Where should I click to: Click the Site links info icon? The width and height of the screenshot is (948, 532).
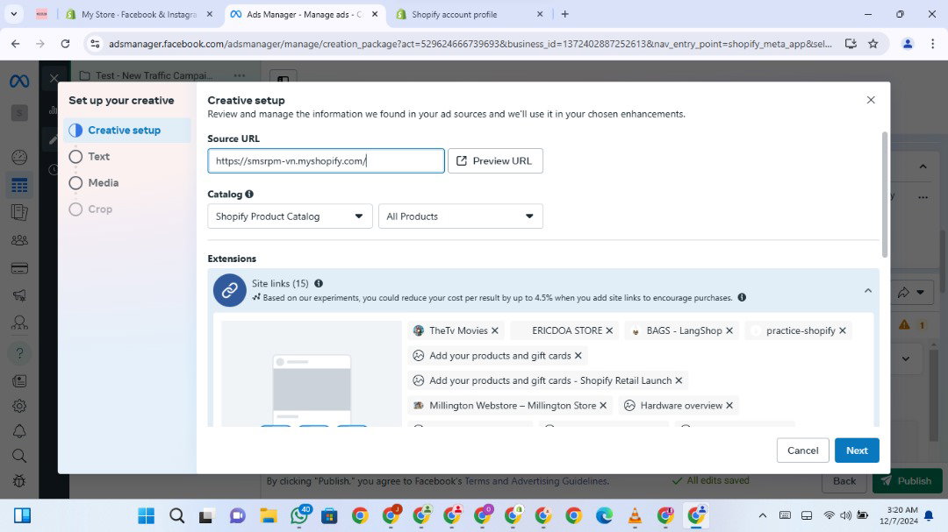(x=319, y=283)
